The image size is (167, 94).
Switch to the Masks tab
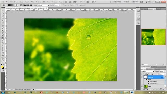153,67
